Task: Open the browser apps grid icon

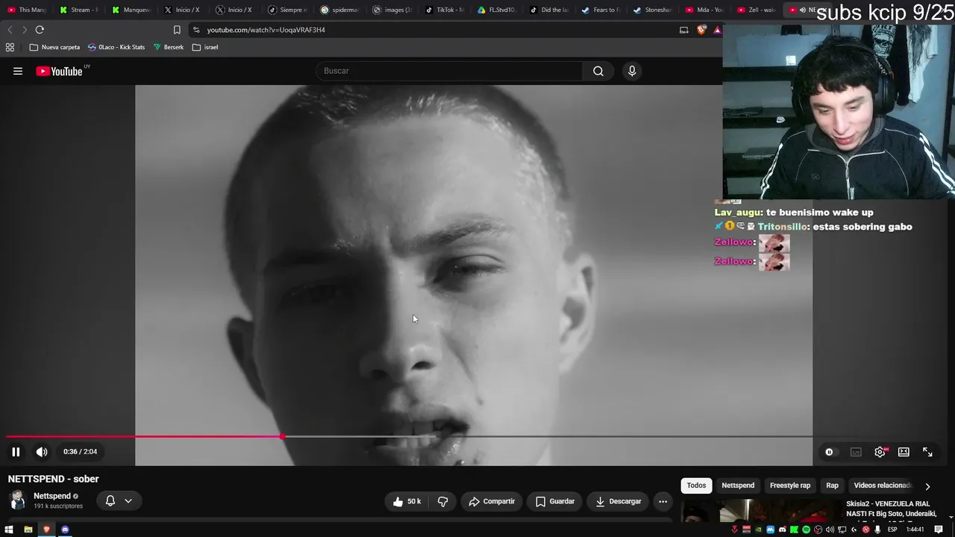Action: point(10,47)
